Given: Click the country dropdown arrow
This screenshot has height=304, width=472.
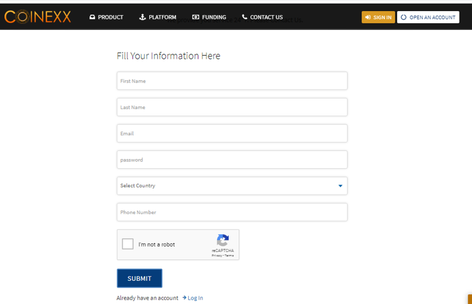Looking at the screenshot, I should pos(340,186).
